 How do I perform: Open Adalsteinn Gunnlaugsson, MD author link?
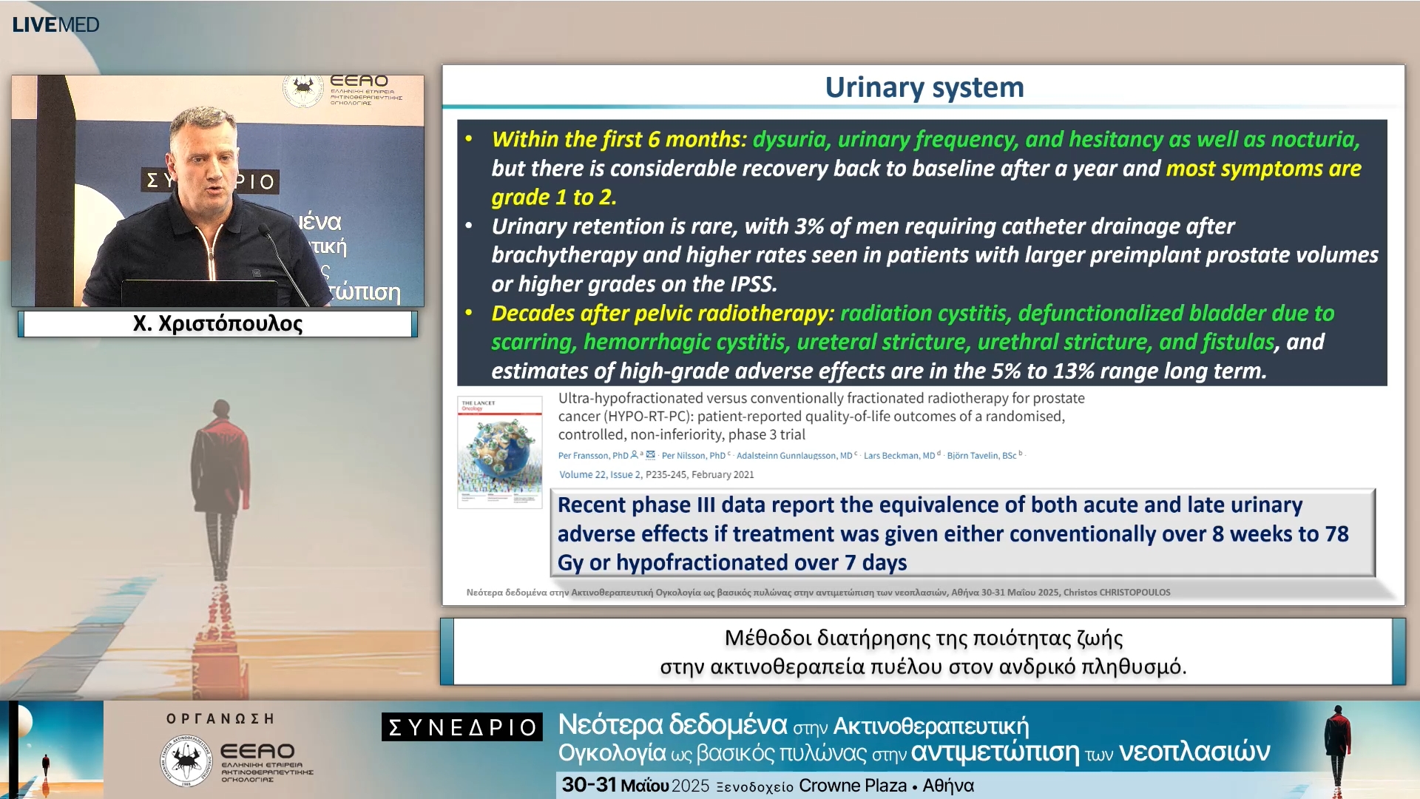[x=794, y=456]
